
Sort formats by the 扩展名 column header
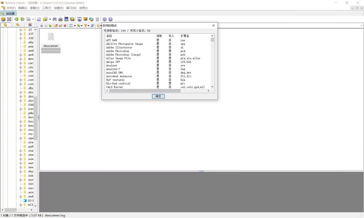click(x=185, y=36)
